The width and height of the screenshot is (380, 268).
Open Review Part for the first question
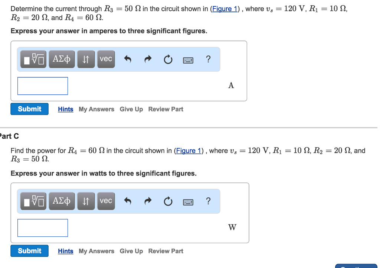tap(166, 109)
